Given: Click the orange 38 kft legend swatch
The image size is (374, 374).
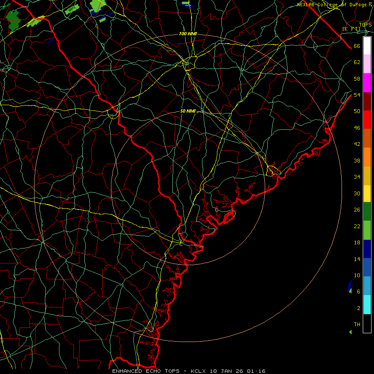Looking at the screenshot, I should pyautogui.click(x=367, y=157).
